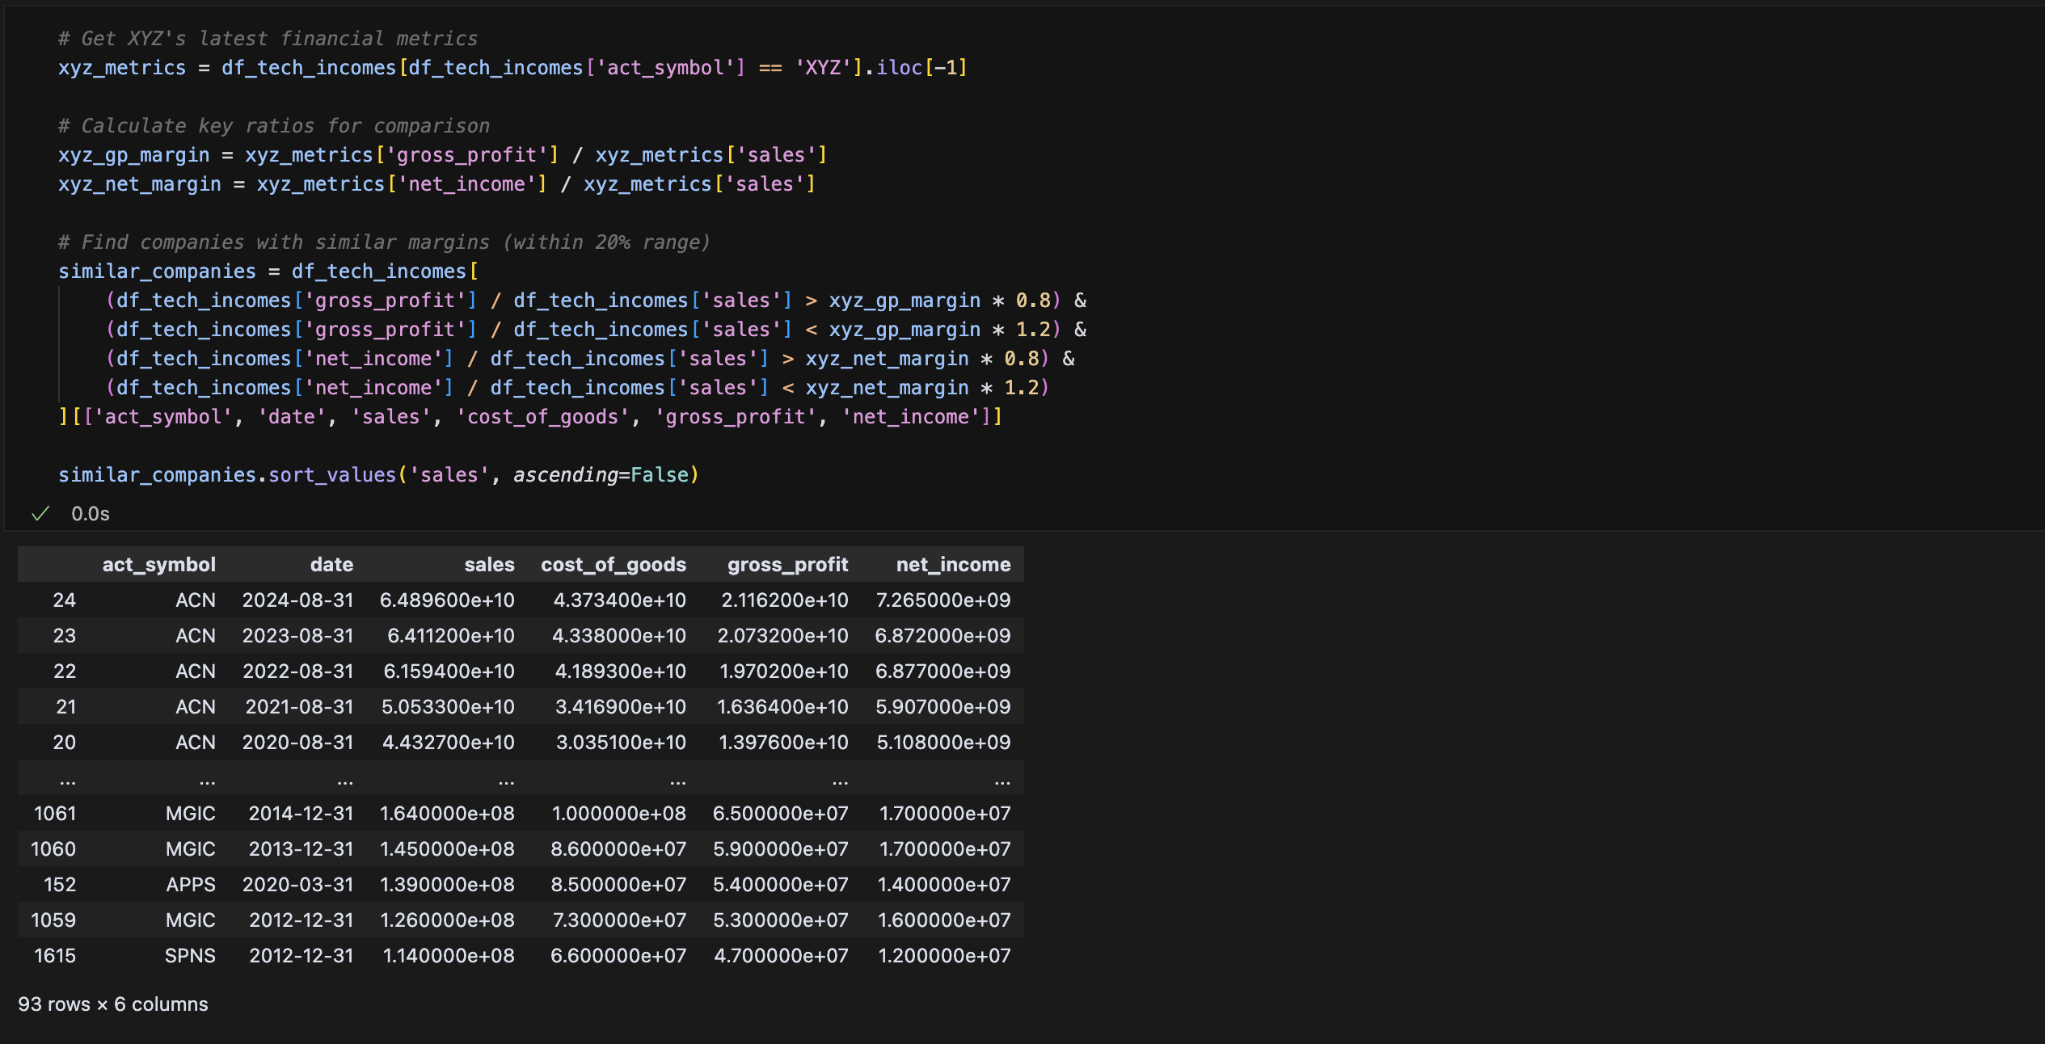Click the SPNS symbol cell in row 1615
The image size is (2045, 1044).
[x=190, y=956]
